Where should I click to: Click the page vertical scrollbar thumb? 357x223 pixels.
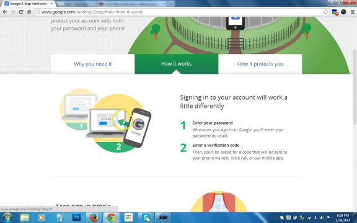(x=355, y=87)
